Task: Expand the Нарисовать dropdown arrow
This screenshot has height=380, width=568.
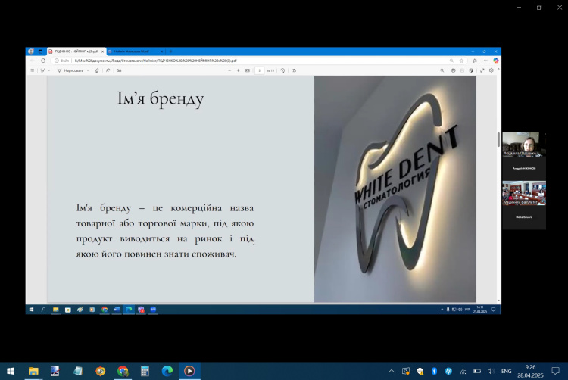Action: click(x=88, y=70)
